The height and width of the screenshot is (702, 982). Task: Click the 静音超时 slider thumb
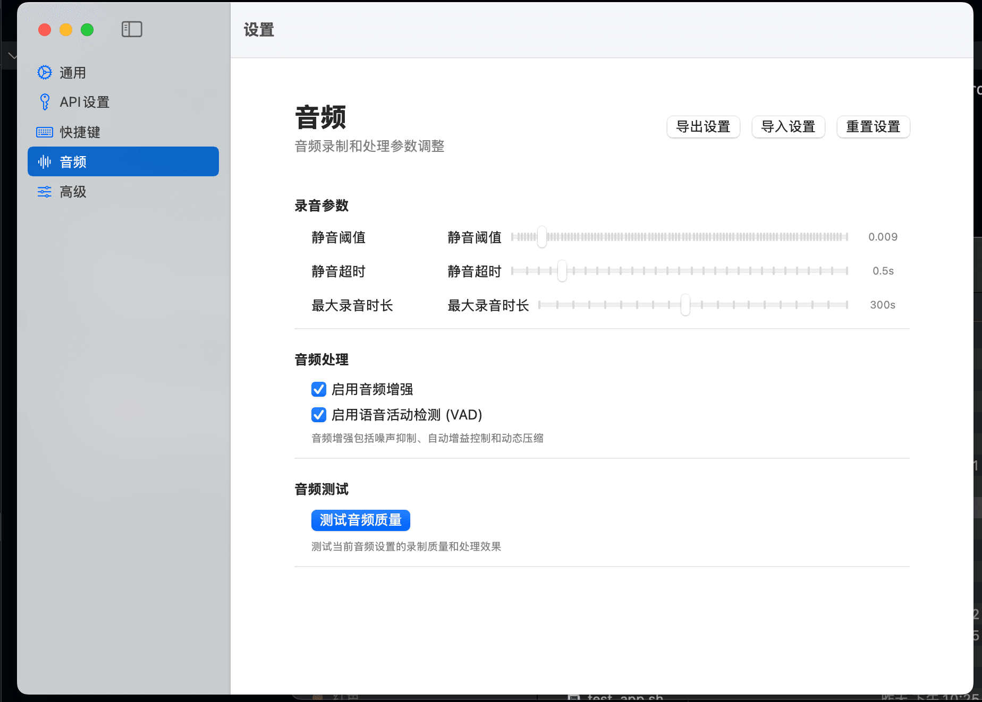click(562, 271)
